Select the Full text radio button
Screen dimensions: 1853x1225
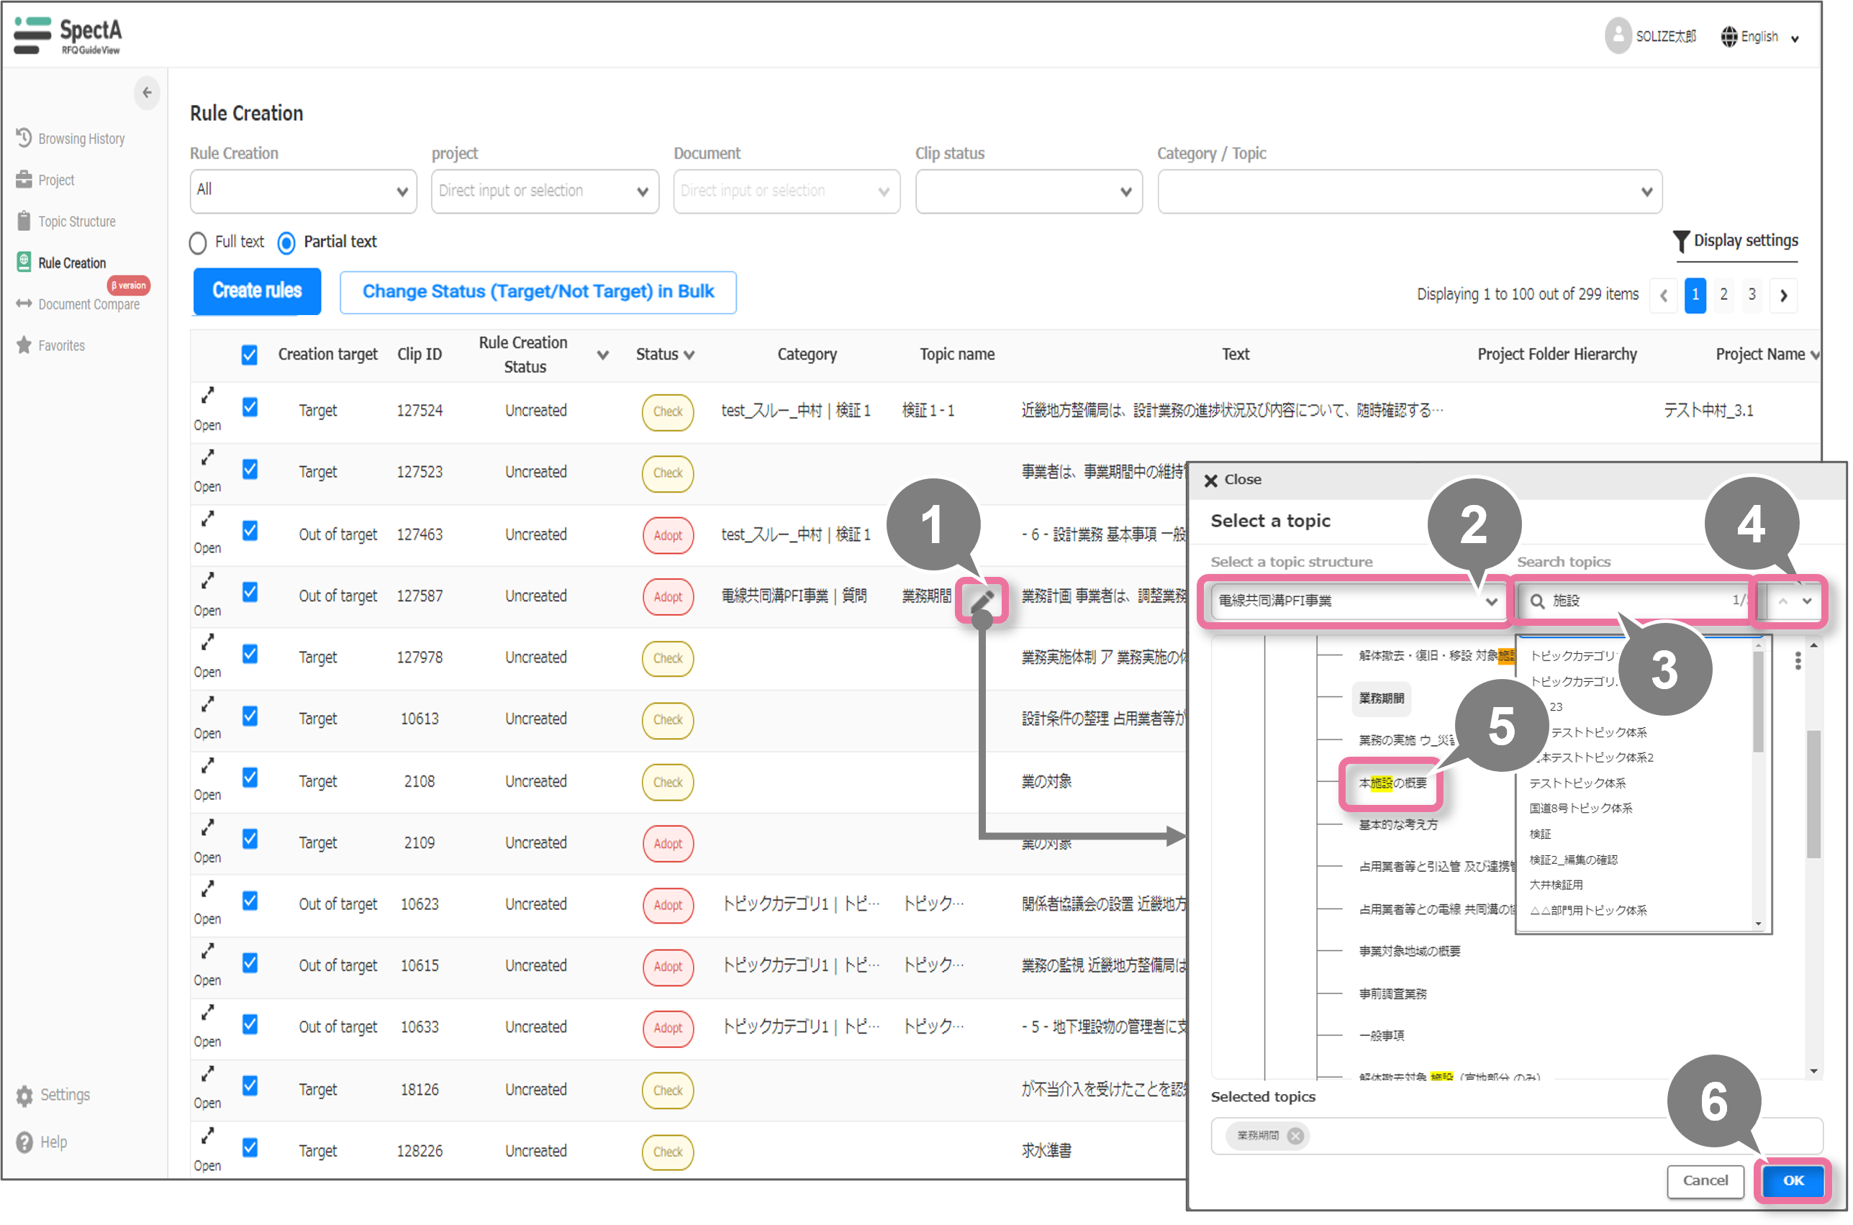point(198,243)
